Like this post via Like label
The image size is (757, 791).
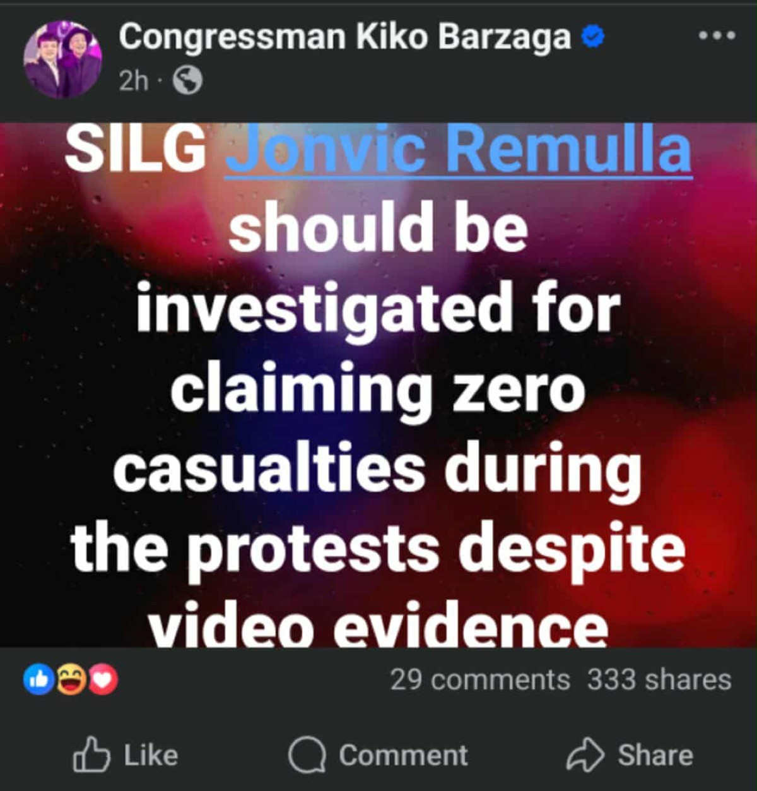151,755
